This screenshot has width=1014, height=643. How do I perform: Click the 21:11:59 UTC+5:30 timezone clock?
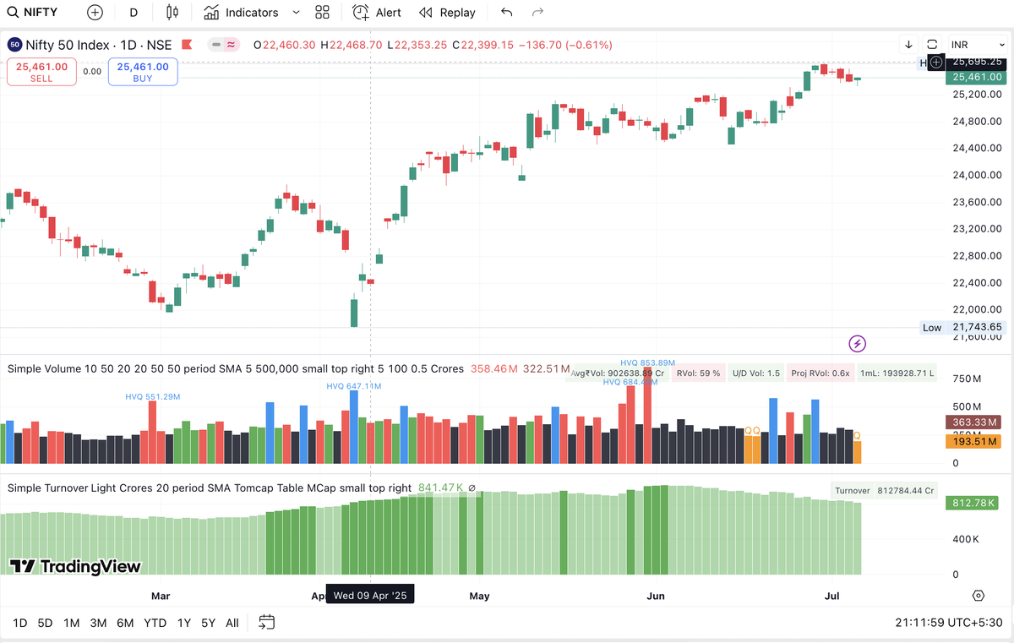pos(949,623)
